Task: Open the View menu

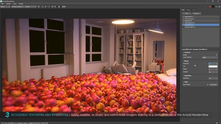Action: pyautogui.click(x=15, y=4)
